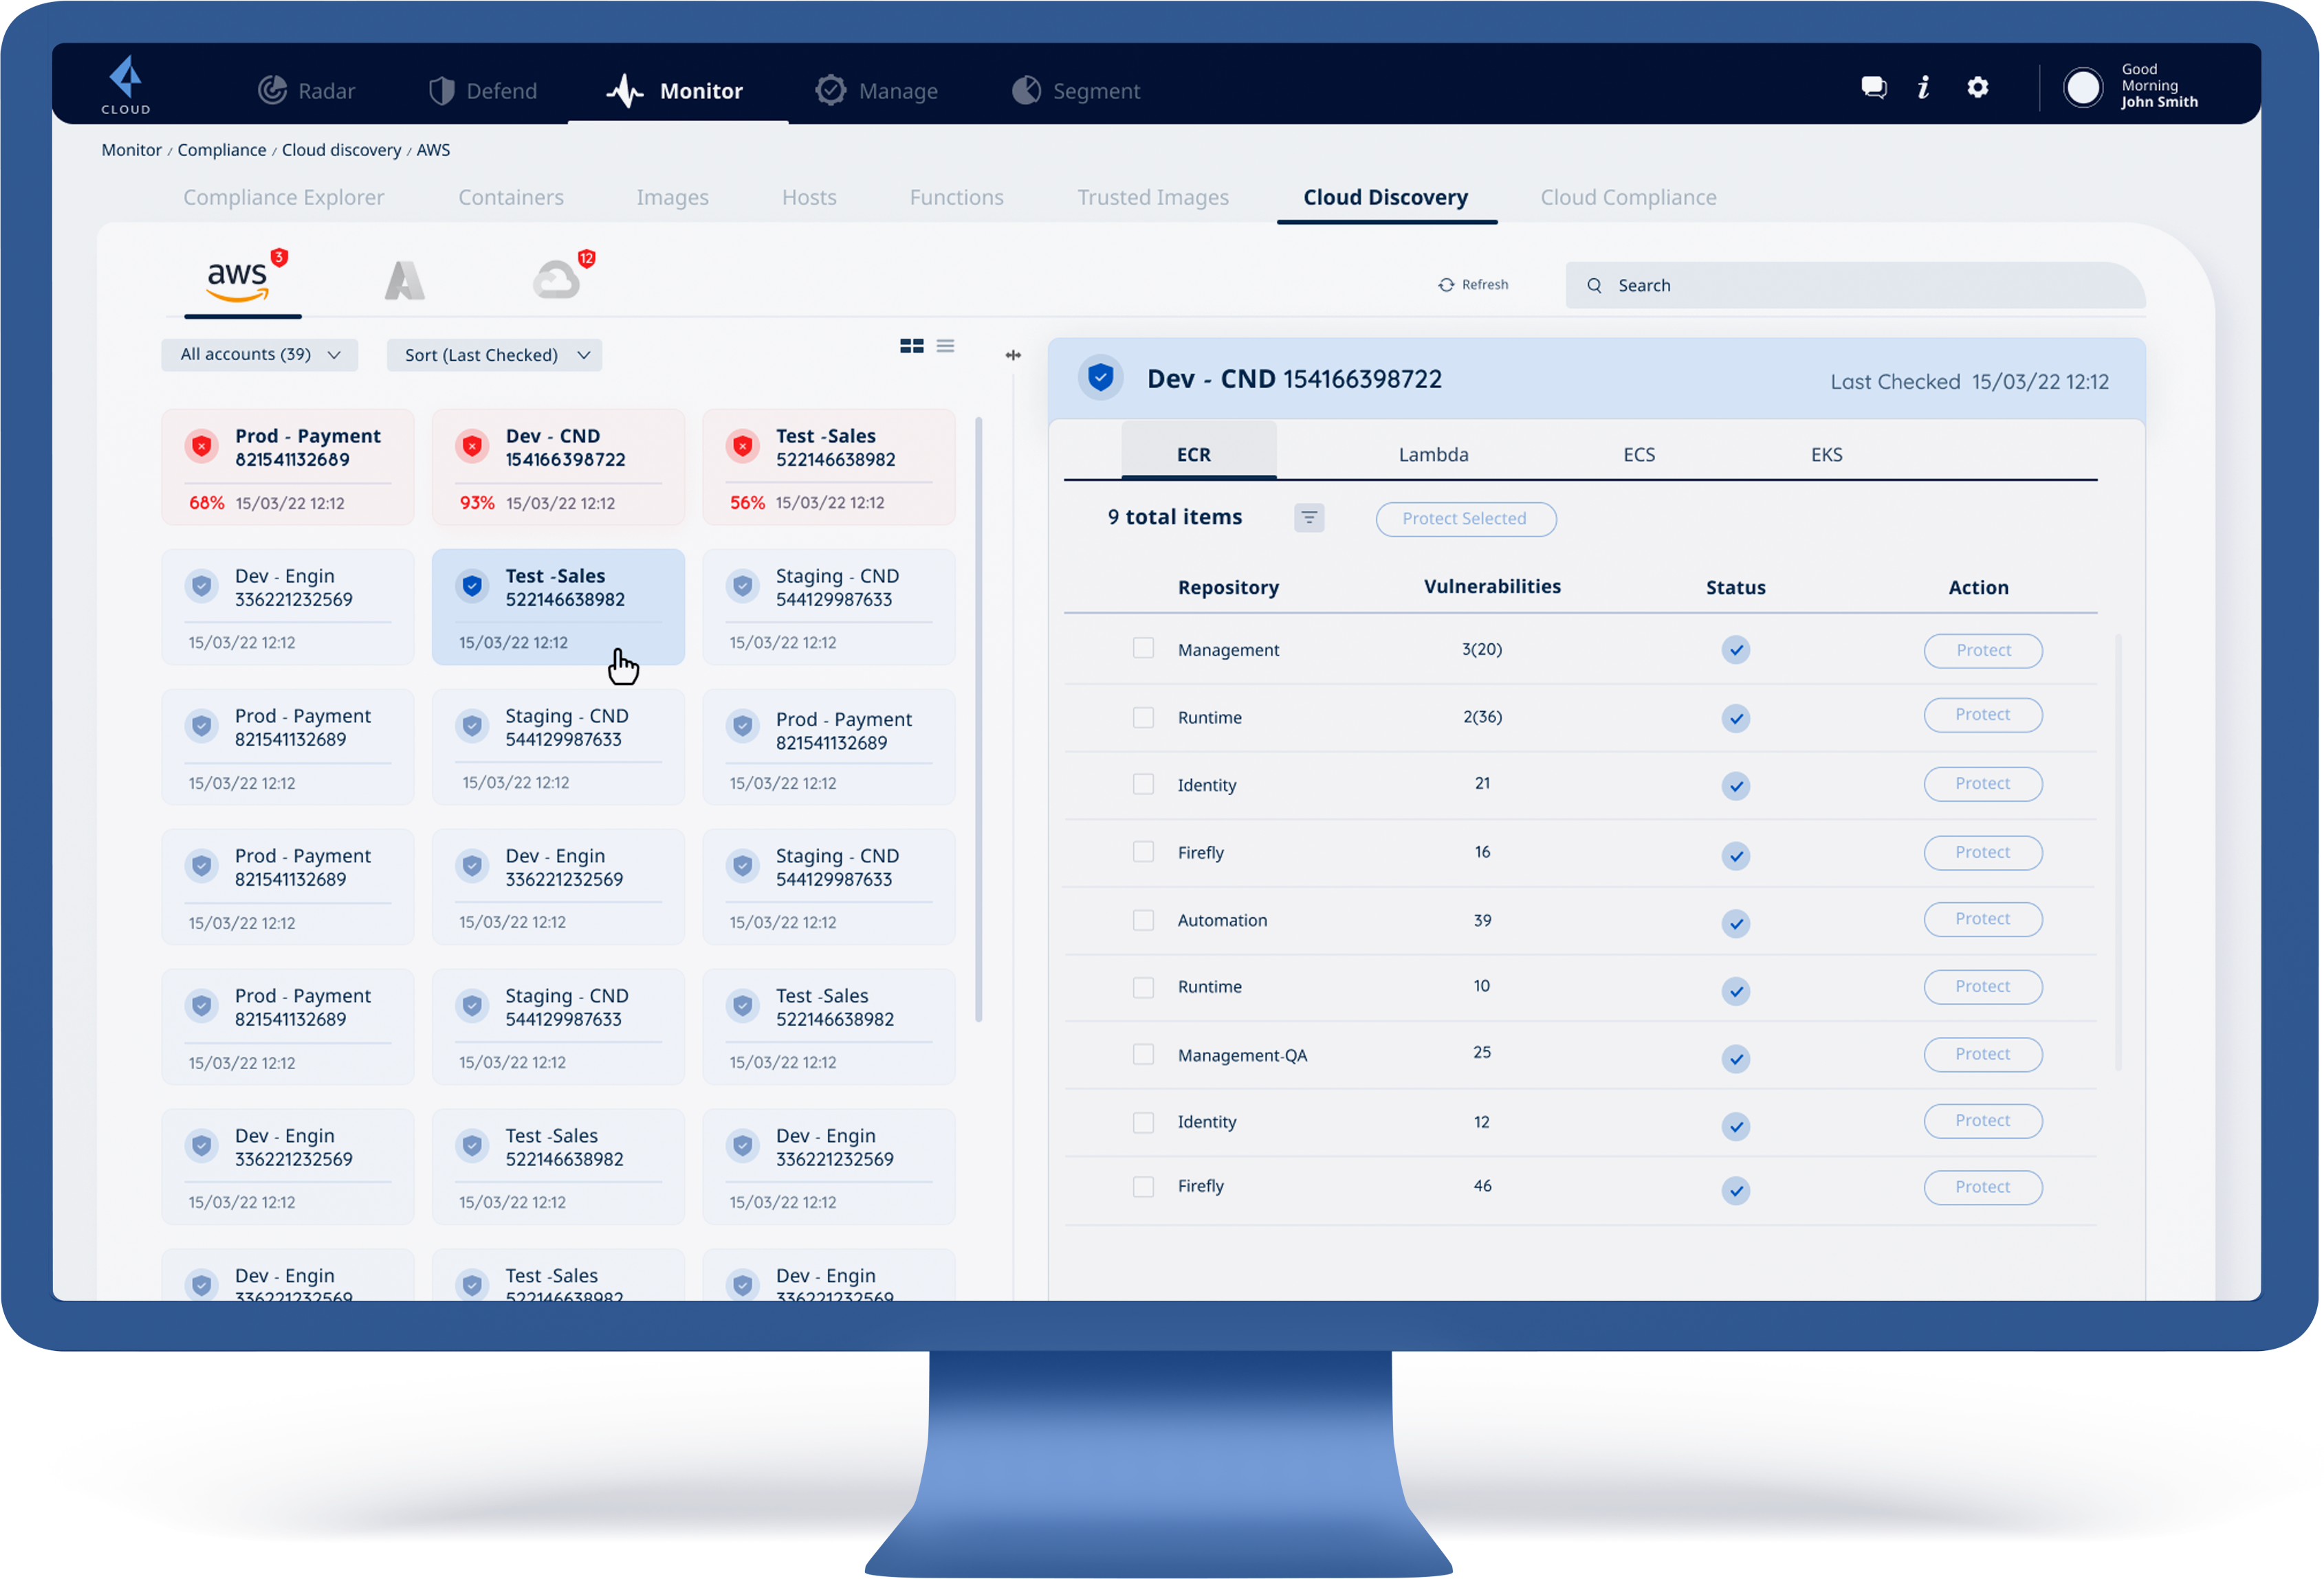Open the Google Cloud provider icon
The height and width of the screenshot is (1579, 2324).
click(556, 280)
